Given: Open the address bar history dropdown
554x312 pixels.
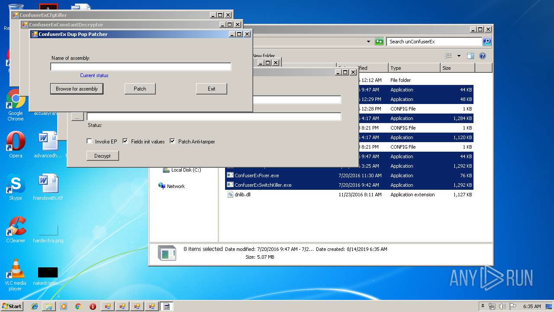Looking at the screenshot, I should click(368, 42).
